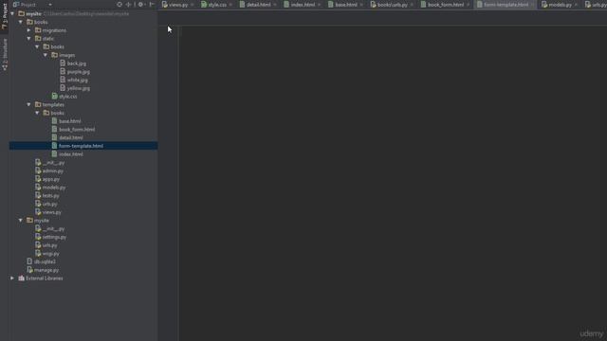Click the wsgi.py Python file icon

(38, 253)
